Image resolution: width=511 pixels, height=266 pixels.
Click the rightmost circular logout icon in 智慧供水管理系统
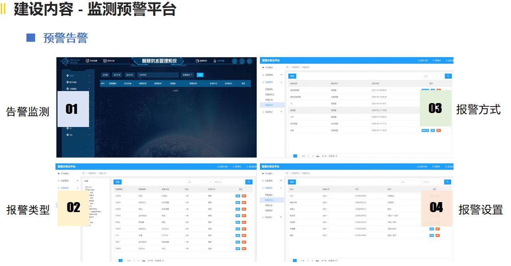250,61
